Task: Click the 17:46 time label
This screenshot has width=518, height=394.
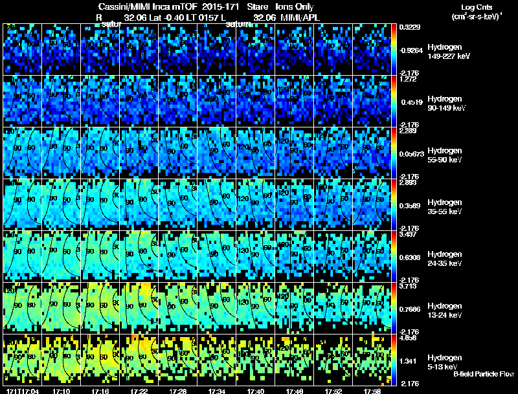Action: [x=295, y=391]
